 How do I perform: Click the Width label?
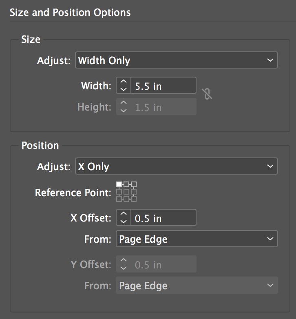click(x=96, y=86)
